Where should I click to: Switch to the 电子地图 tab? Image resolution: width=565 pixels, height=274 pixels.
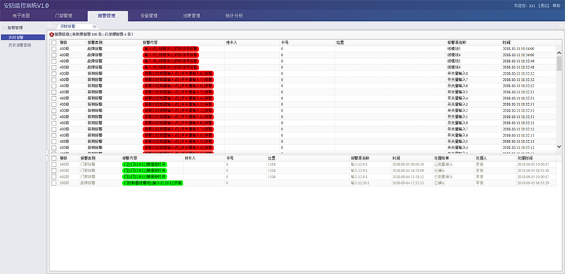(x=21, y=16)
